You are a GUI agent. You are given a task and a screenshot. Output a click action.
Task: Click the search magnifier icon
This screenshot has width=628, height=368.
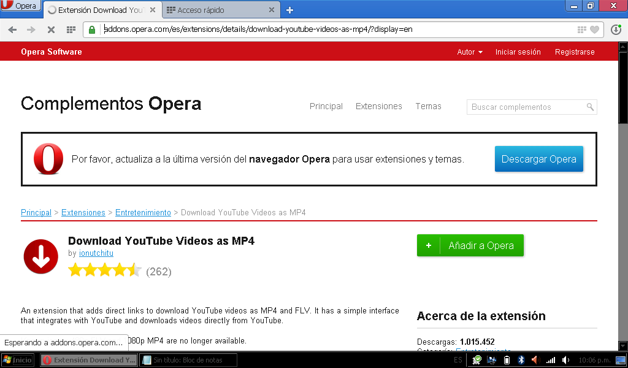tap(590, 107)
